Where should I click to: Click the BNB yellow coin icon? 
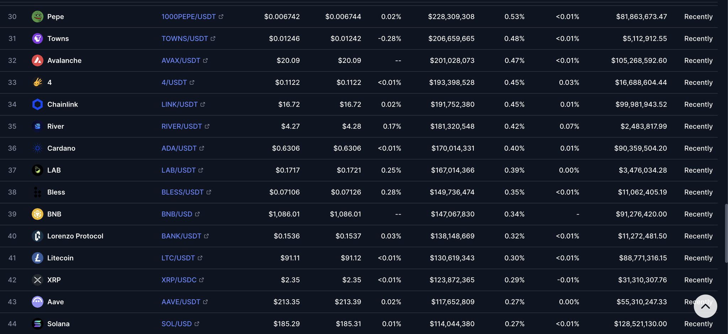pyautogui.click(x=37, y=214)
